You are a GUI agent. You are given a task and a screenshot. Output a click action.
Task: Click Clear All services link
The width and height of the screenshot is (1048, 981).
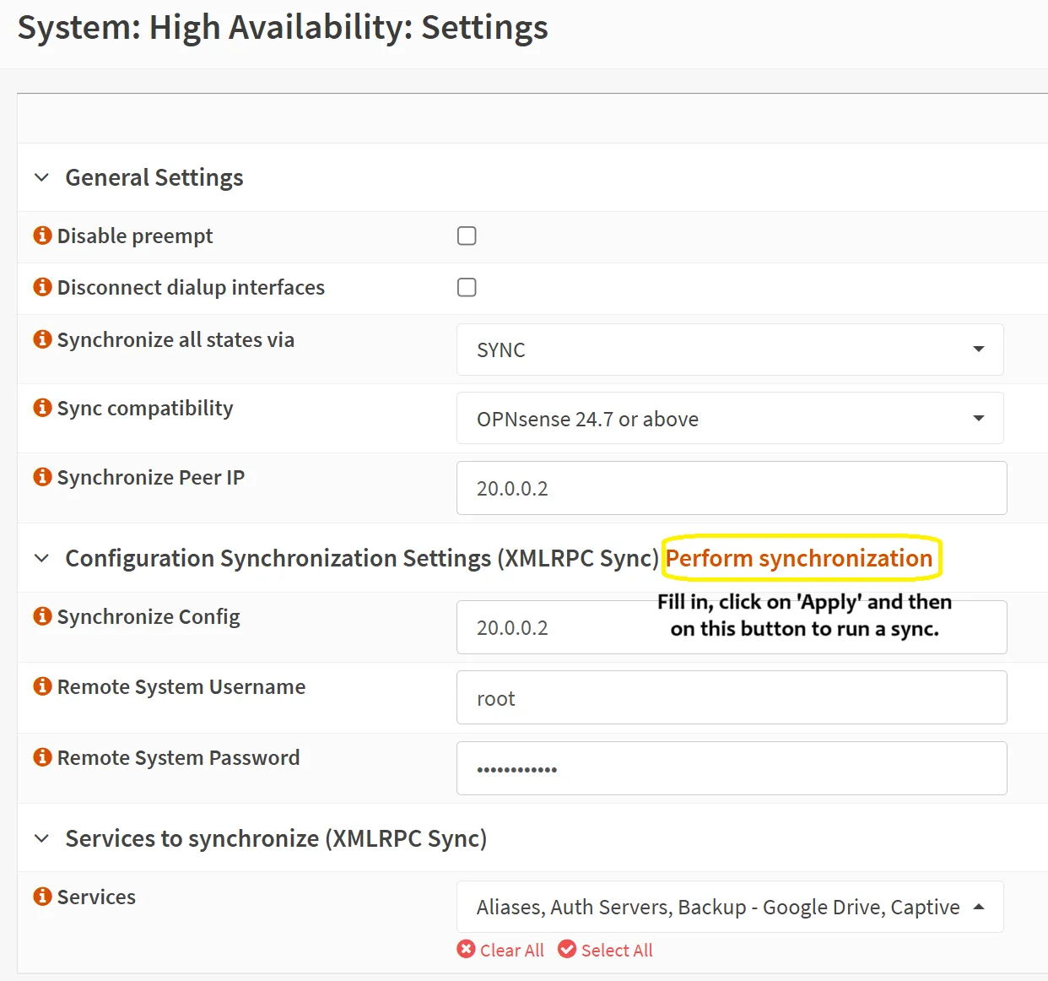511,950
